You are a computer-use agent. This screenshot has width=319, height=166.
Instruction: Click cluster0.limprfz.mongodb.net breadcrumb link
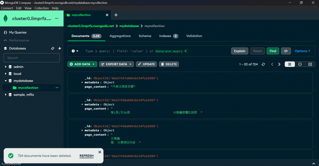pyautogui.click(x=91, y=26)
